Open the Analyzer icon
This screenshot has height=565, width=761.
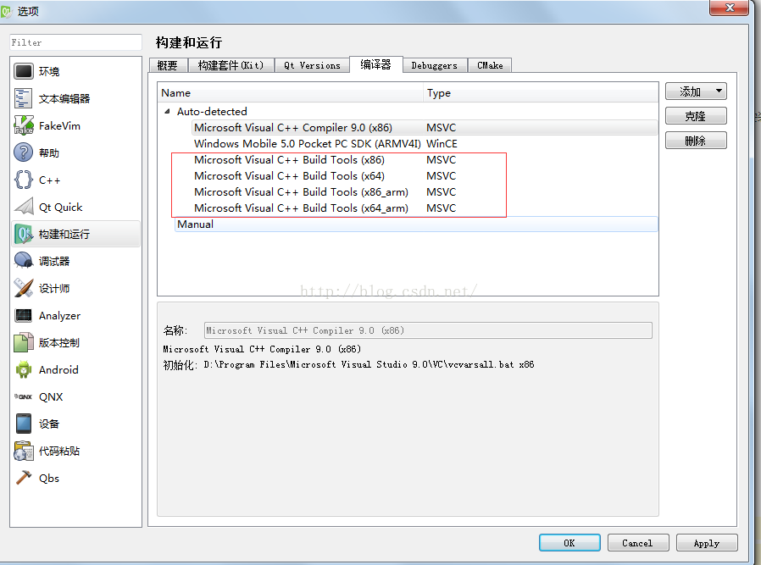tap(23, 316)
